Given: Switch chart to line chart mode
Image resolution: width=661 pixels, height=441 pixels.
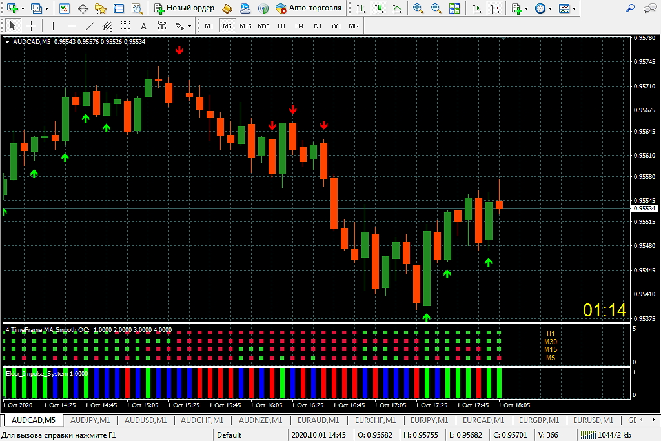Looking at the screenshot, I should click(397, 8).
